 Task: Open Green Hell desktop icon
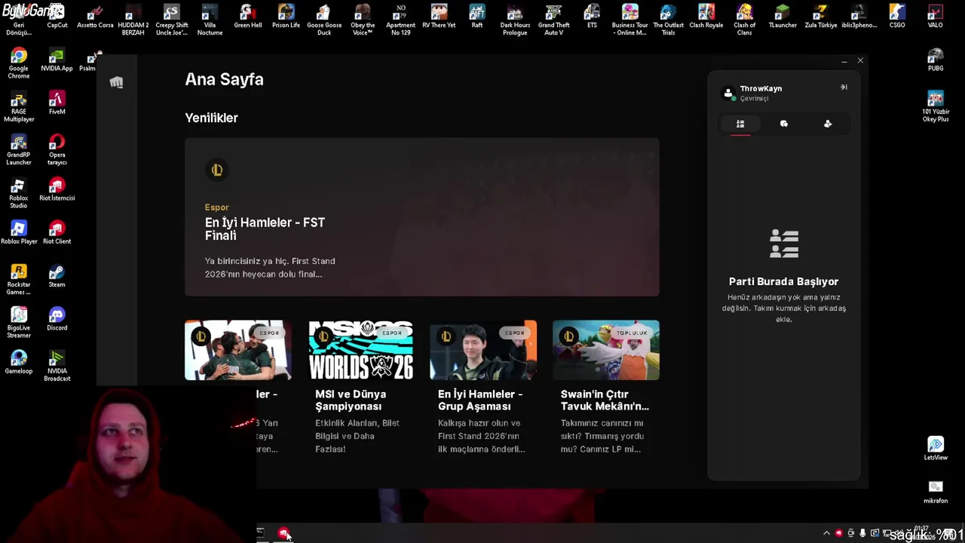click(x=247, y=17)
